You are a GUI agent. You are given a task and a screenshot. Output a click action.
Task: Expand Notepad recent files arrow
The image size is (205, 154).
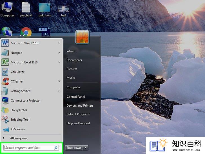click(59, 53)
